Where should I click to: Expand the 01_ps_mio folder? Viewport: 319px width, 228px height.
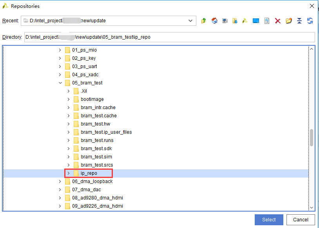(60, 50)
